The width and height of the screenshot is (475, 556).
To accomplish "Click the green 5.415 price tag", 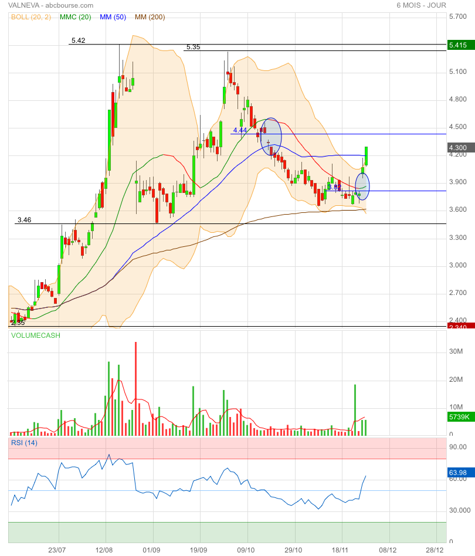I will tap(457, 45).
